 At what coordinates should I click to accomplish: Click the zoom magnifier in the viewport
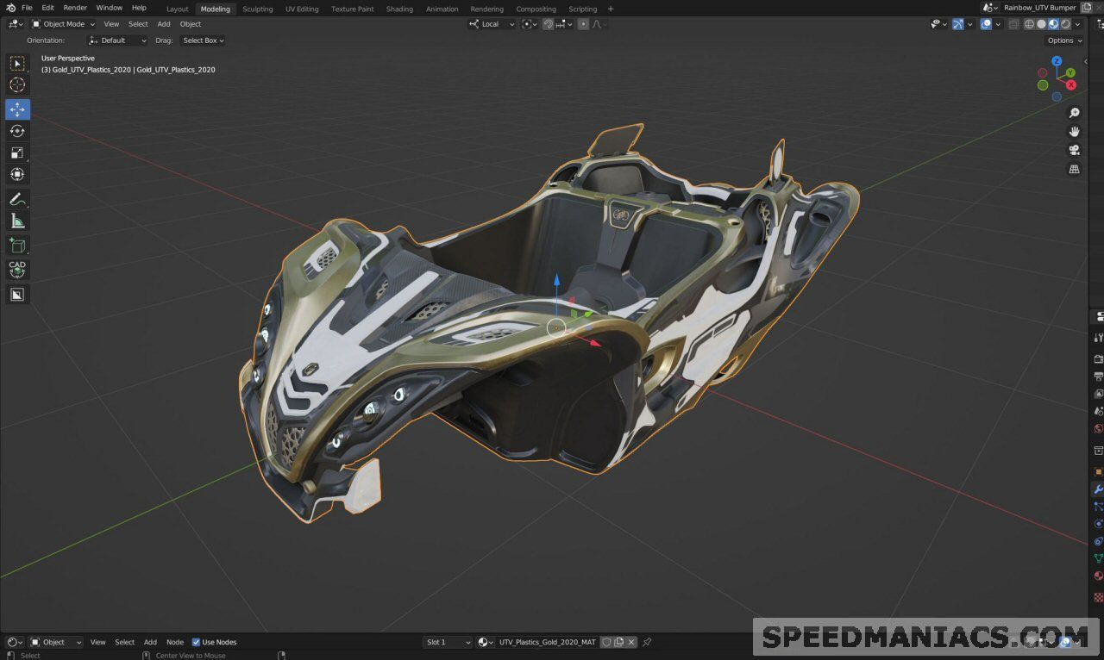click(x=1075, y=113)
